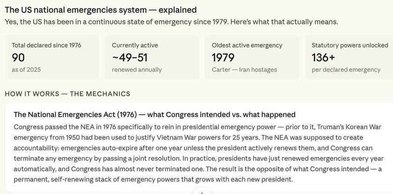
Task: Click the 'renewed annually' caption
Action: pos(137,69)
